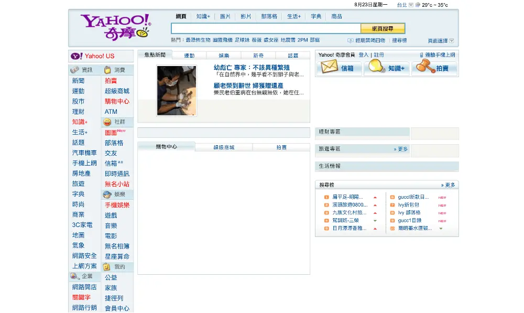Click the Yahoo! US purple Y icon
The height and width of the screenshot is (313, 524).
pos(77,56)
